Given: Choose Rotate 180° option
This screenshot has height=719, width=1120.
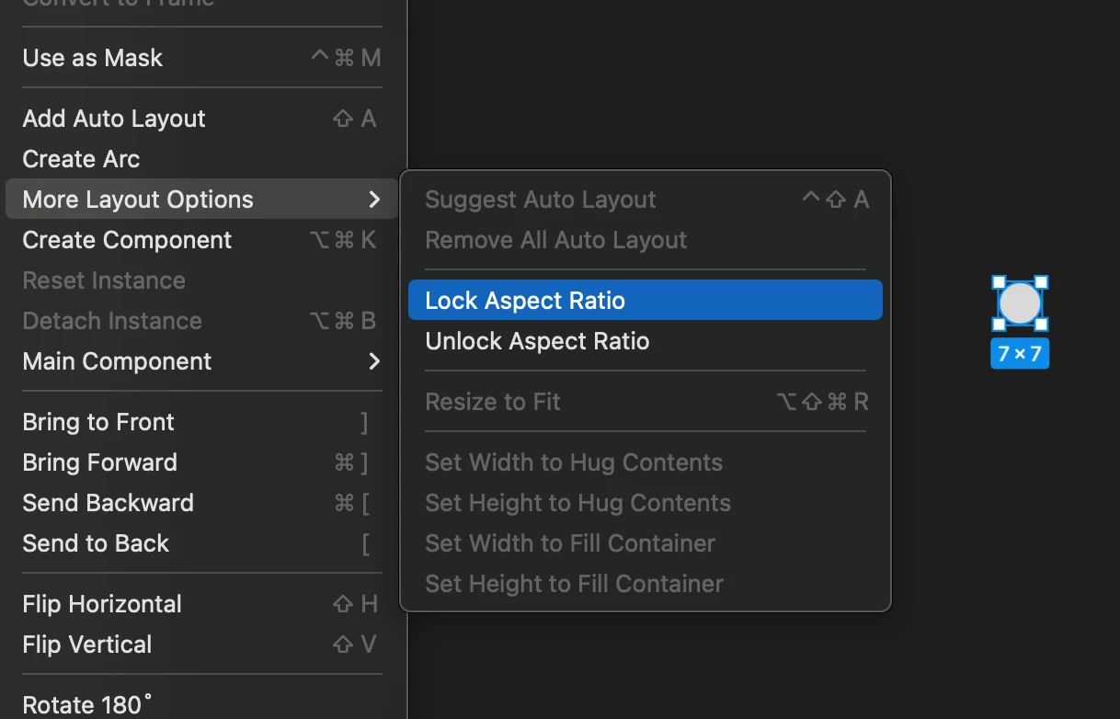Looking at the screenshot, I should 87,705.
